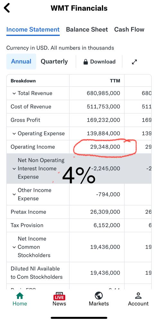Expand Other Income Expense row
Screen dimensions: 158x322
tap(14, 194)
